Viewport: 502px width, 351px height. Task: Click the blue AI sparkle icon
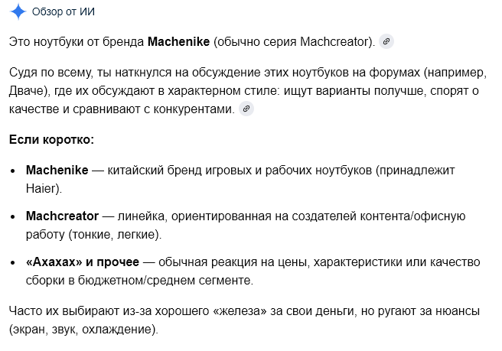point(18,11)
